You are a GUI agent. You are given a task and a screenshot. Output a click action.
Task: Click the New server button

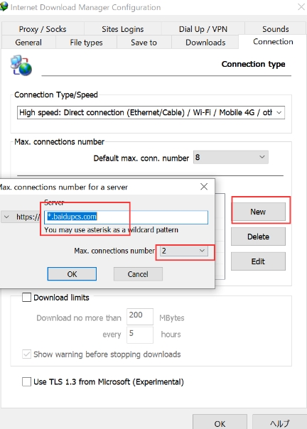(x=258, y=212)
